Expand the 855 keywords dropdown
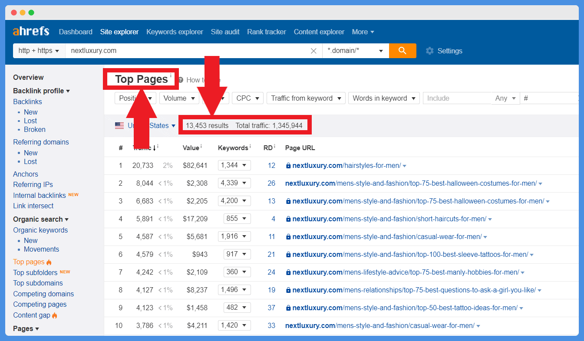Image resolution: width=584 pixels, height=341 pixels. click(238, 219)
